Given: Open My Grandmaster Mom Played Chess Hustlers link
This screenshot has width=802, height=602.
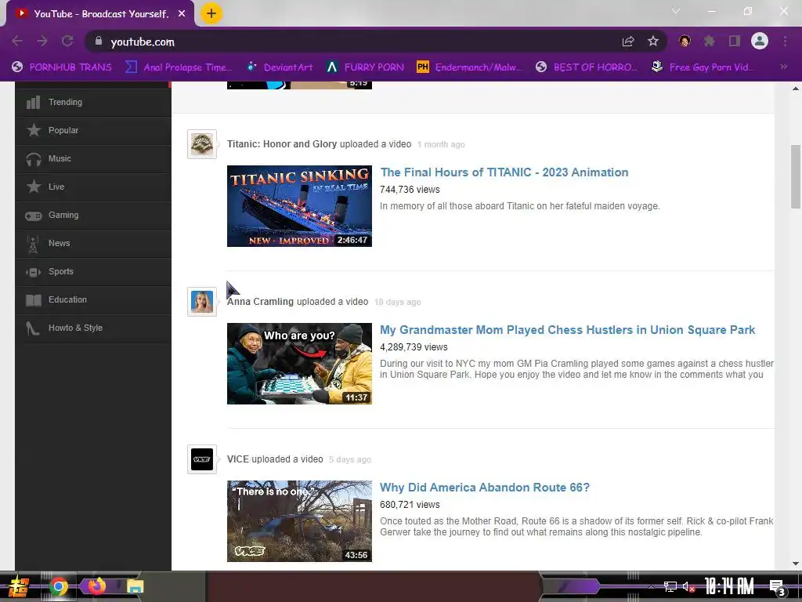Looking at the screenshot, I should [x=567, y=330].
